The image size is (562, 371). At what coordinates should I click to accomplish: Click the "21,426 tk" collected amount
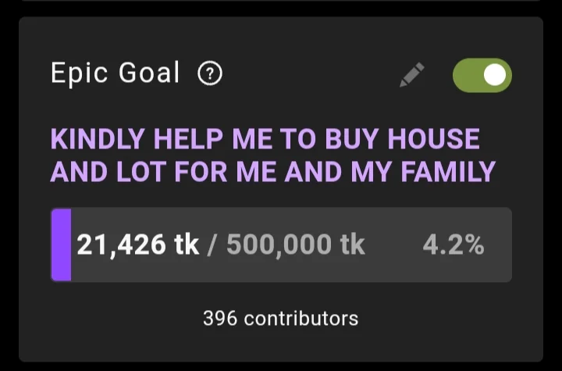(138, 245)
